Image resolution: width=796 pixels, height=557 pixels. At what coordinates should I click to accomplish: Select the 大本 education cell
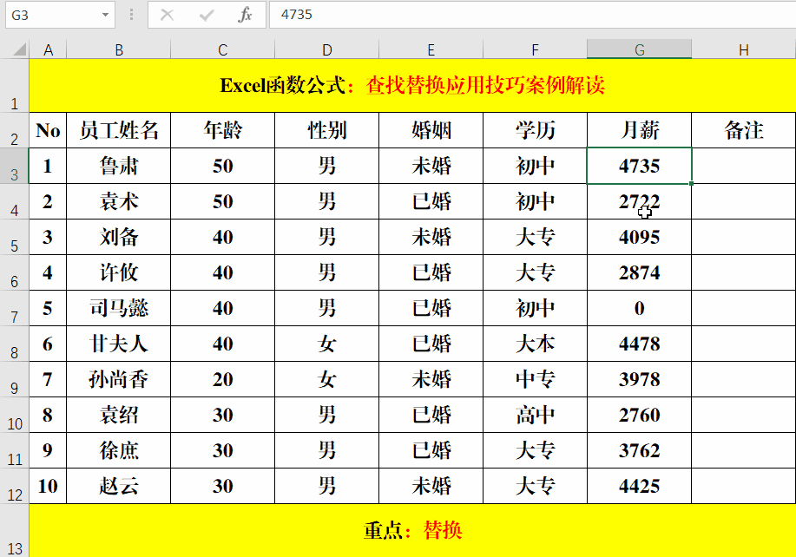pos(535,344)
